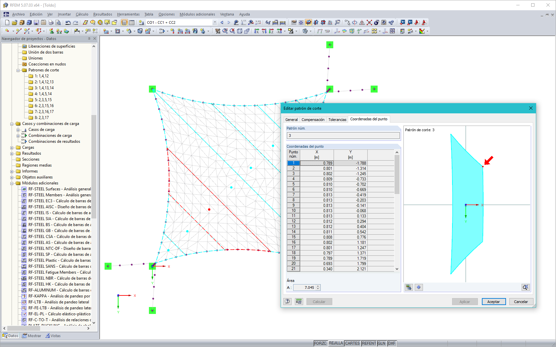This screenshot has width=556, height=347.
Task: Dismiss the dialog with Cancelar
Action: tap(521, 301)
